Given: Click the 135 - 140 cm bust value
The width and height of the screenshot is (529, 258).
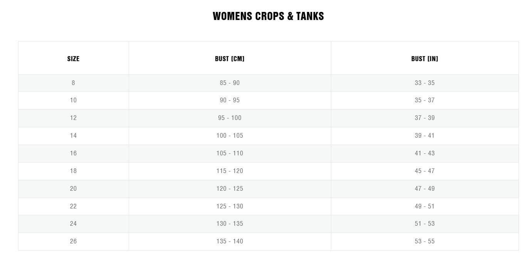Looking at the screenshot, I should [230, 241].
